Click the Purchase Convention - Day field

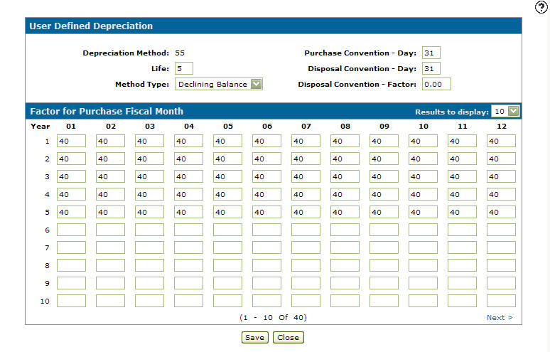(x=431, y=53)
